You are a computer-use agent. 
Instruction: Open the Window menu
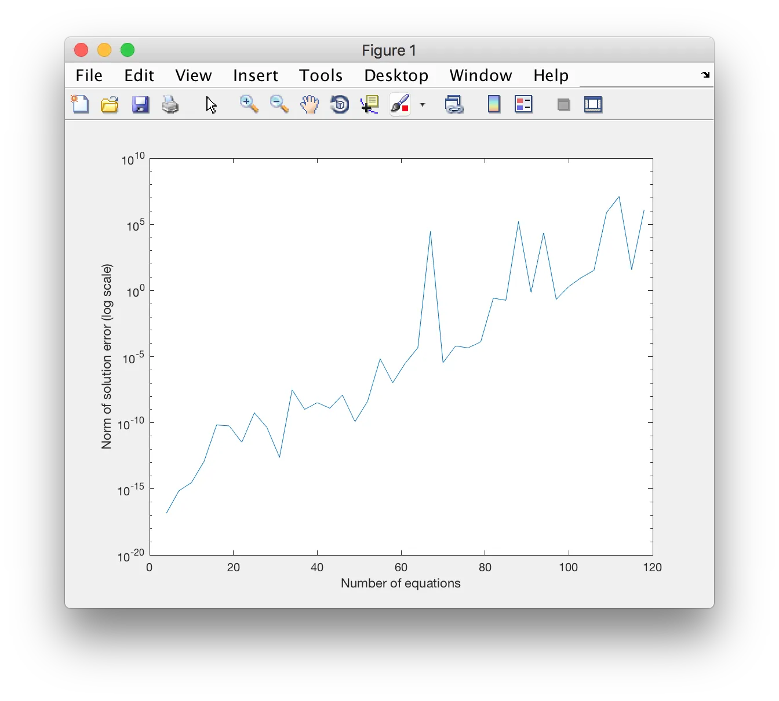pyautogui.click(x=481, y=75)
